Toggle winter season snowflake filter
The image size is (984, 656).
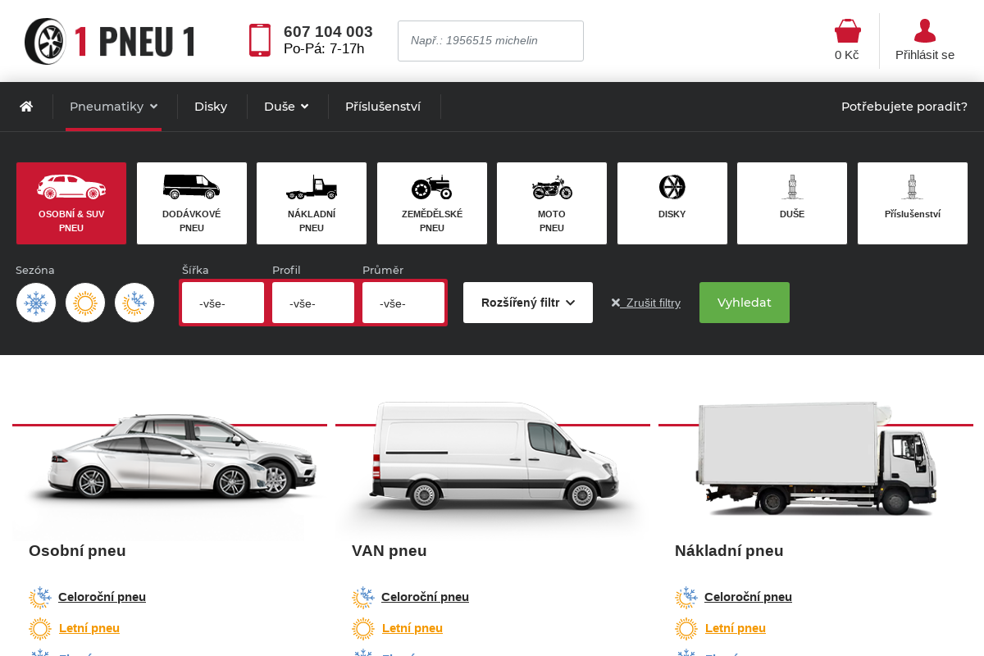[36, 303]
